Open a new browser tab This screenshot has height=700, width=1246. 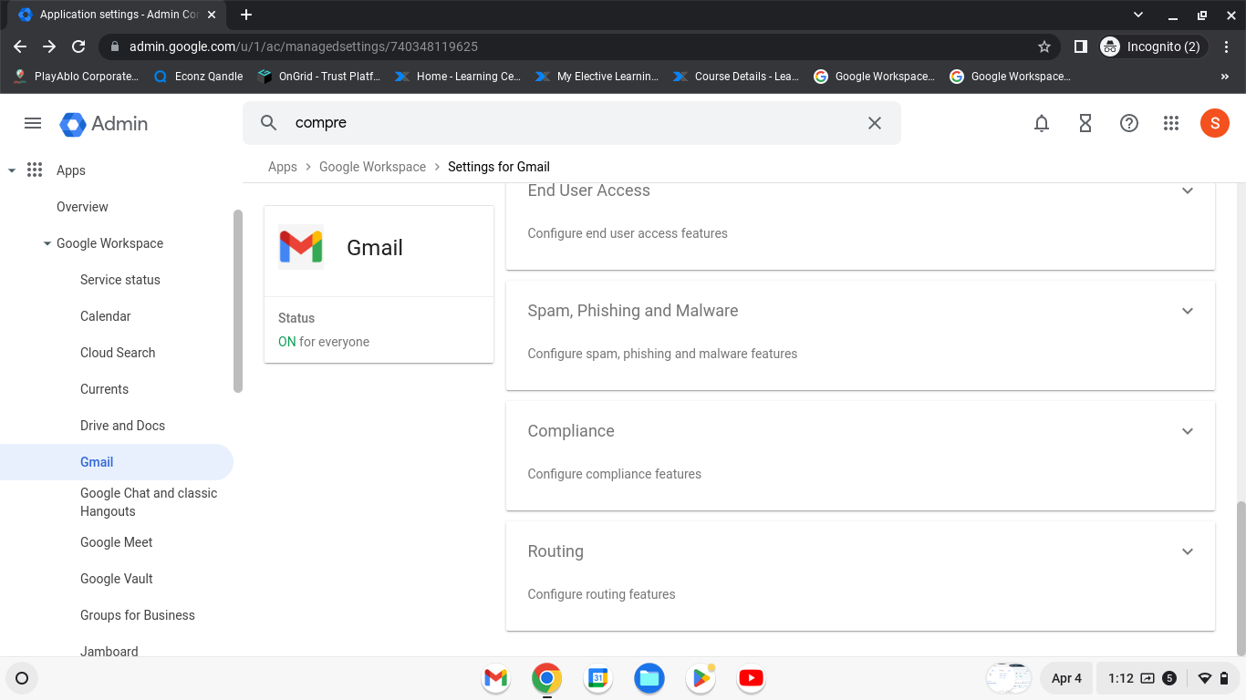[x=246, y=15]
